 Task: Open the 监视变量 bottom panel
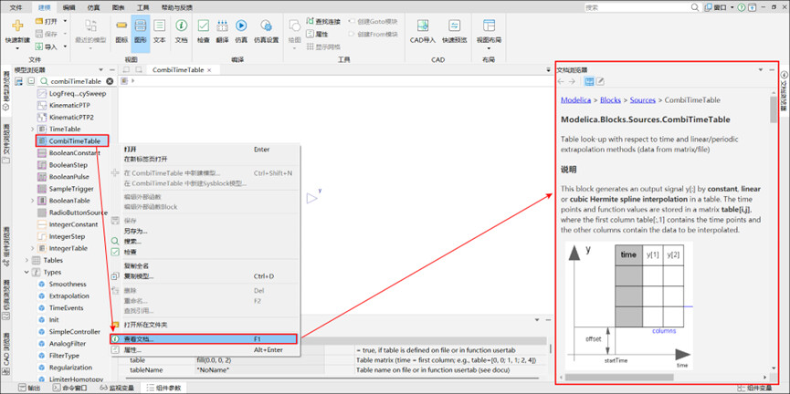[x=115, y=388]
